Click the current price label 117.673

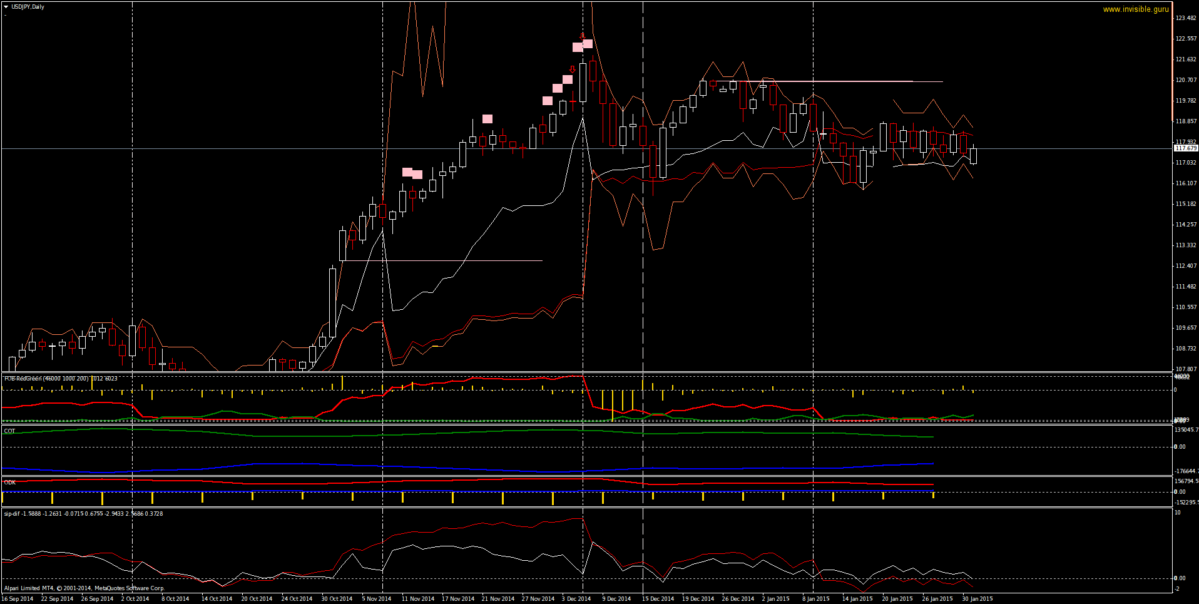tap(1186, 148)
